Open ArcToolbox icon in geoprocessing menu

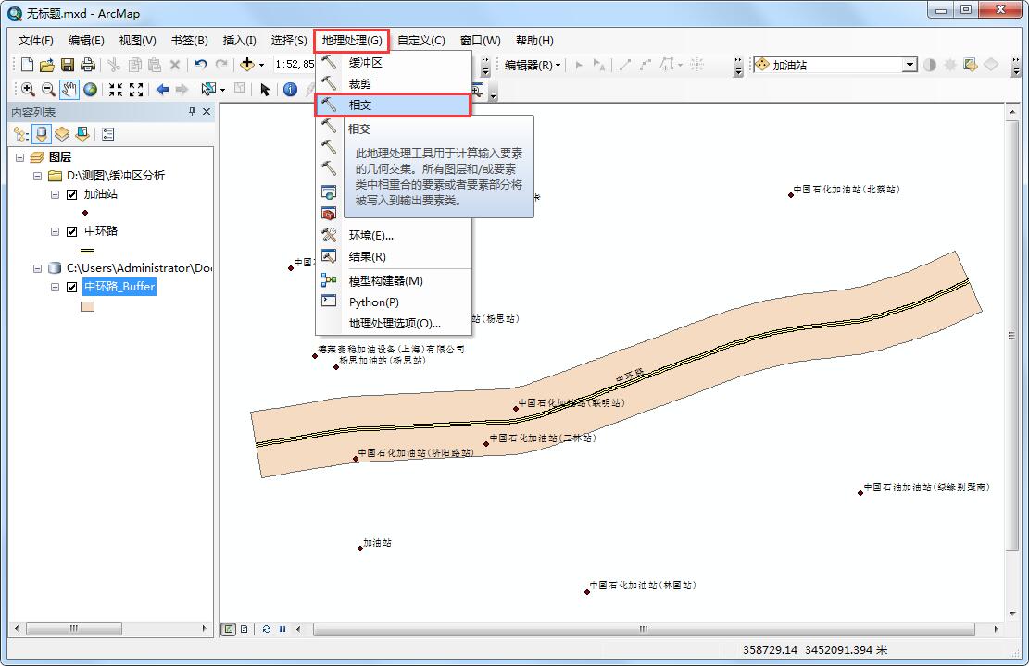pyautogui.click(x=329, y=213)
